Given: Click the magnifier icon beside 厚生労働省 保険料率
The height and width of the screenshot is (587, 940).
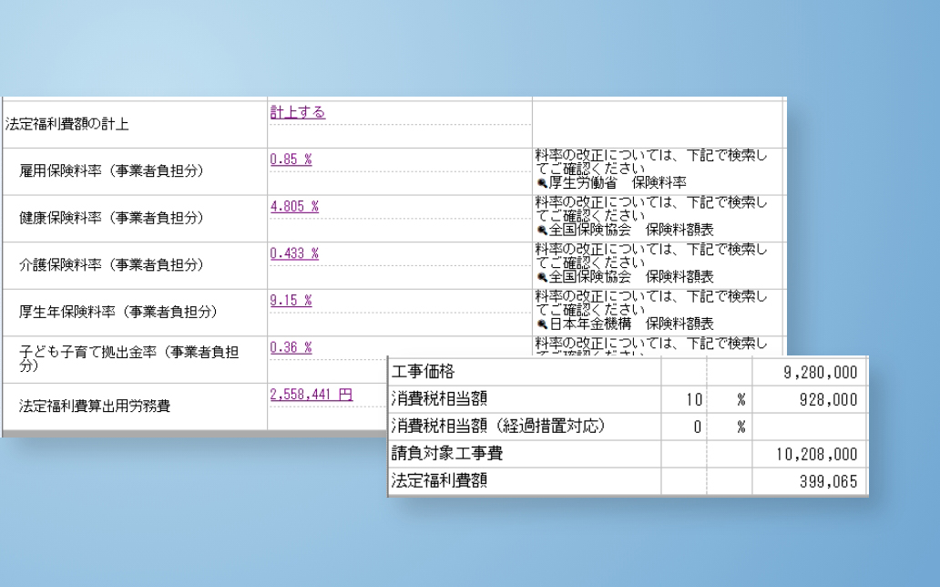Looking at the screenshot, I should tap(541, 182).
